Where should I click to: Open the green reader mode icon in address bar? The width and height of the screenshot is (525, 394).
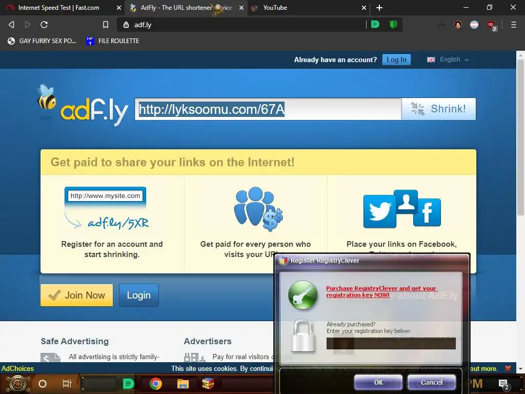coord(375,25)
